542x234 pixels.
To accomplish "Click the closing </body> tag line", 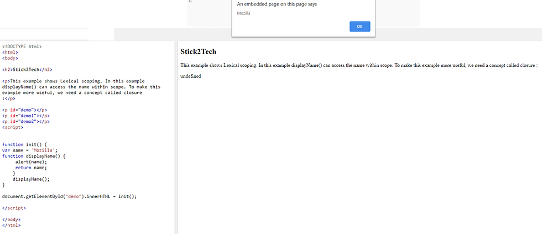I will (x=12, y=220).
